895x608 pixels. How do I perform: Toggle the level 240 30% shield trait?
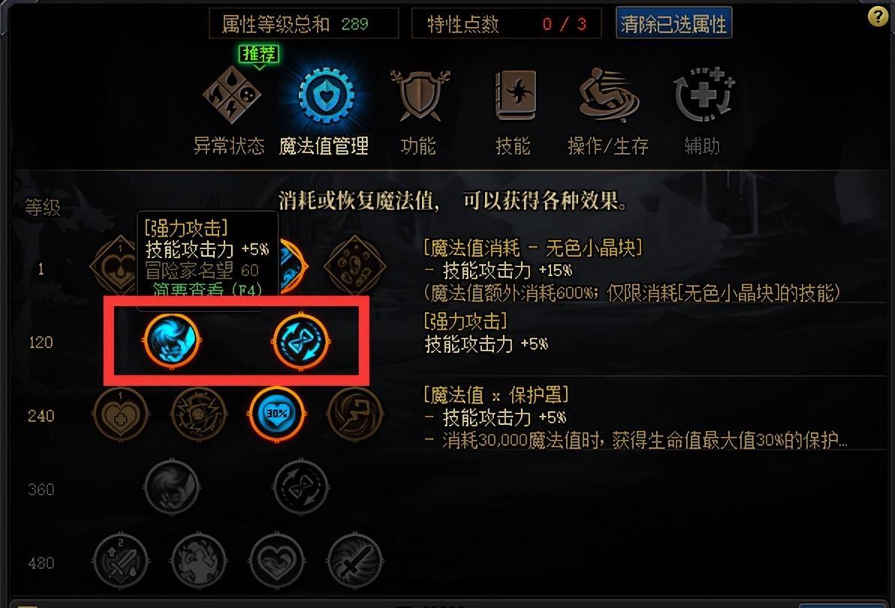[277, 414]
